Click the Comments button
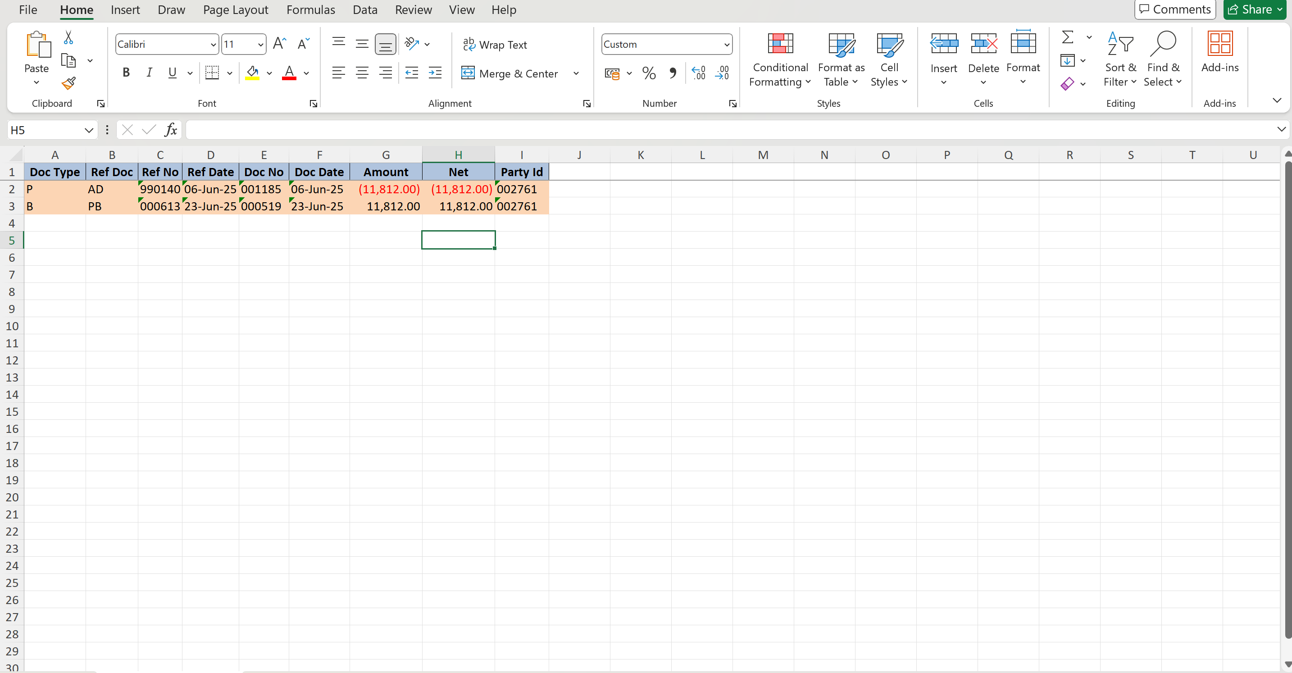1292x673 pixels. pos(1174,9)
